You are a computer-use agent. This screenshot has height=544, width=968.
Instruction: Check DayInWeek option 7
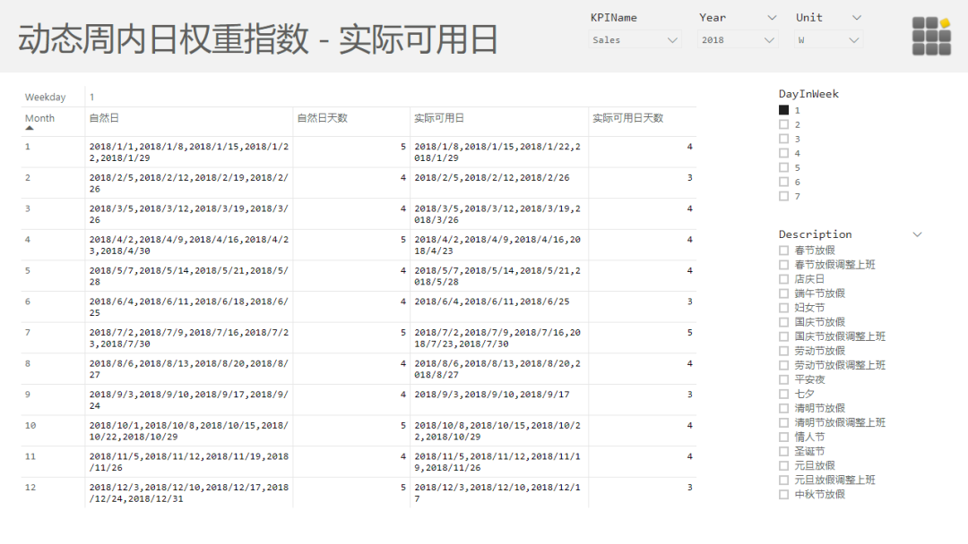(x=784, y=196)
